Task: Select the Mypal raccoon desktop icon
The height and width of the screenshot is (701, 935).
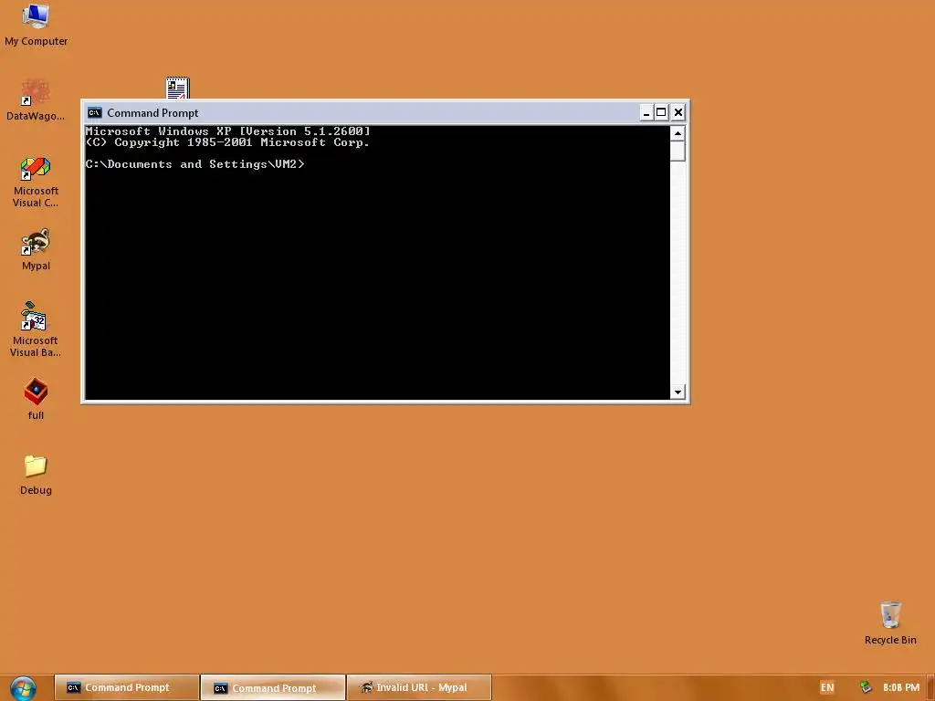Action: coord(36,249)
